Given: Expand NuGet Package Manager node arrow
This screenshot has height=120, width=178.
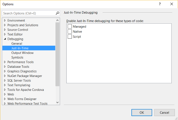Looking at the screenshot, I should click(5, 76).
